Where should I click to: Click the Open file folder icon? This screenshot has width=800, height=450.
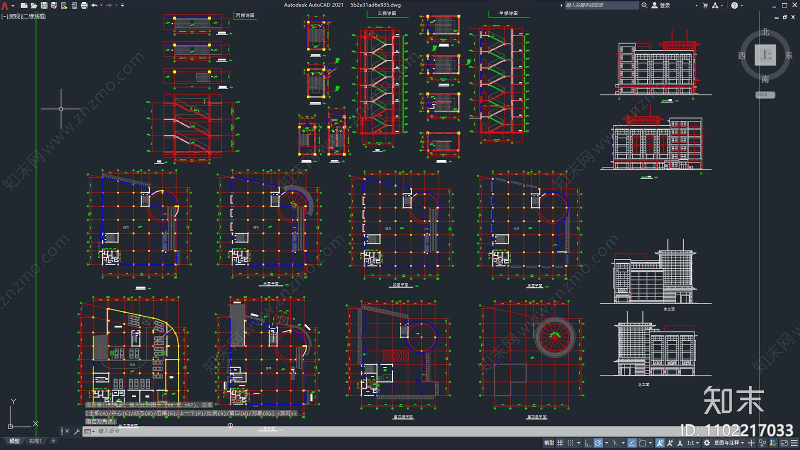coord(33,5)
